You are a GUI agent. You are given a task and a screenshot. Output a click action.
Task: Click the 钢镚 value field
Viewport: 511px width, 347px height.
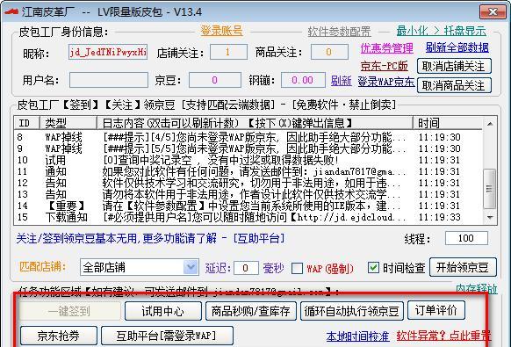coord(303,80)
